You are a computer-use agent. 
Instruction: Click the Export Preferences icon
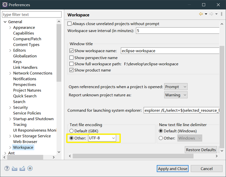pyautogui.click(x=22, y=168)
